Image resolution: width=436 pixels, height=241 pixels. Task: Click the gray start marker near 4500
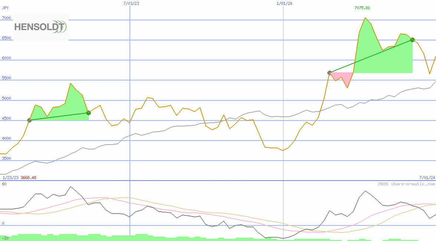[29, 120]
